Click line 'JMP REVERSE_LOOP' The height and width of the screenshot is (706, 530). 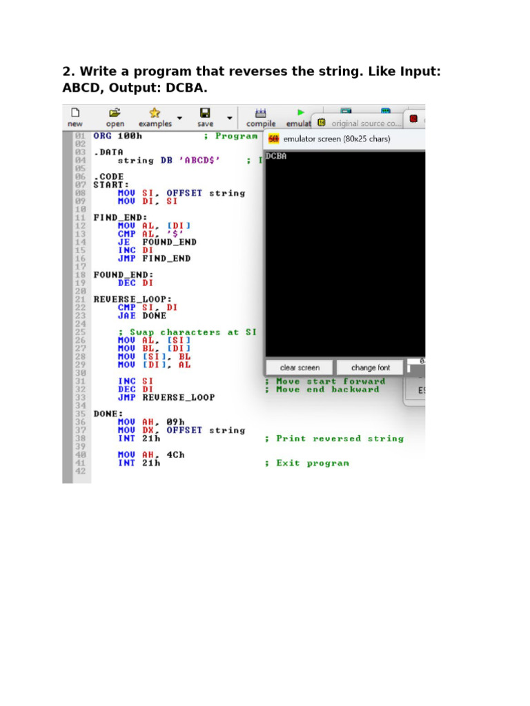coord(166,398)
